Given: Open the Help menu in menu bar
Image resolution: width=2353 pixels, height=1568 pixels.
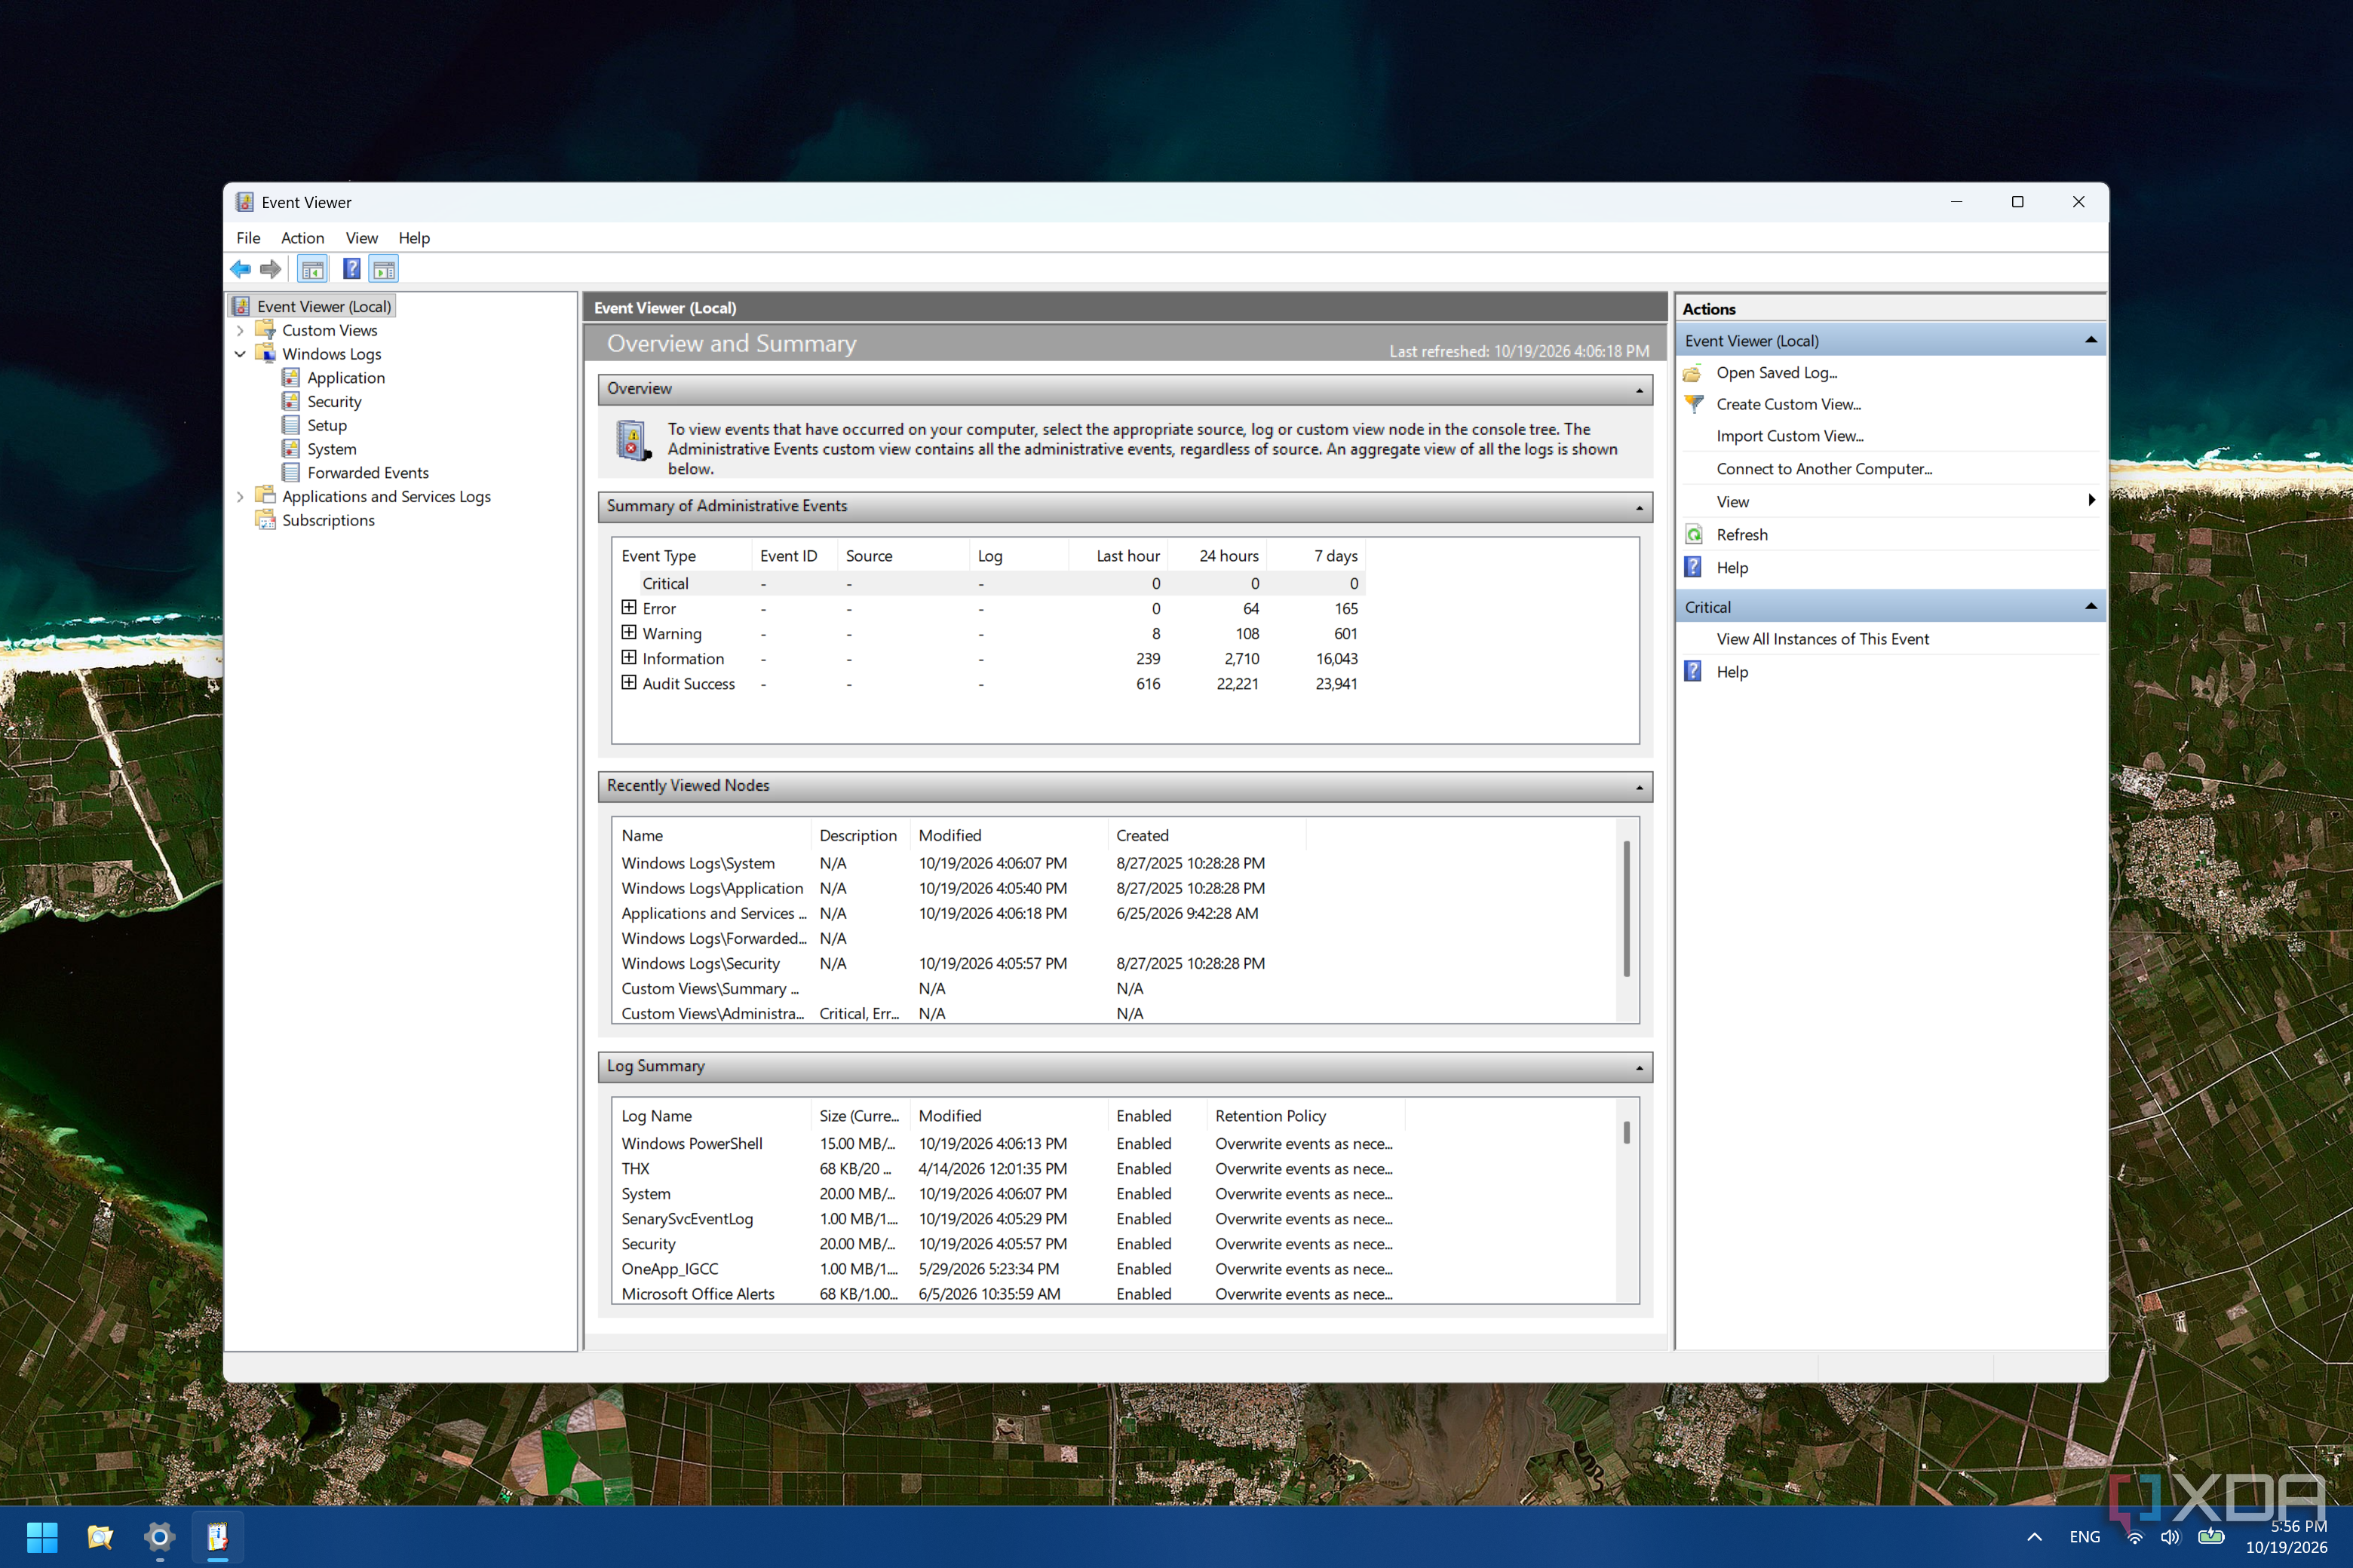Looking at the screenshot, I should coord(414,238).
